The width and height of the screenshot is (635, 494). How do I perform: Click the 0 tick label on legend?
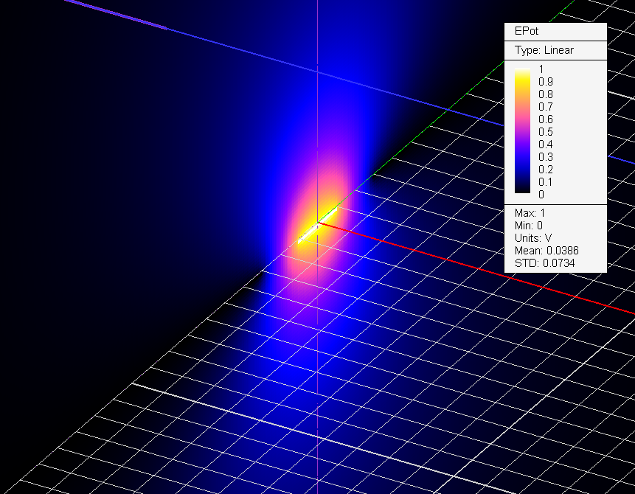tap(541, 195)
